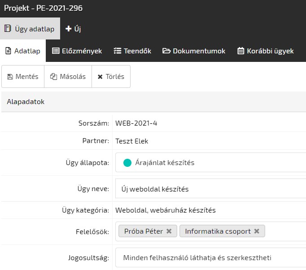Click the teal status color dot
306x270 pixels.
click(x=127, y=163)
